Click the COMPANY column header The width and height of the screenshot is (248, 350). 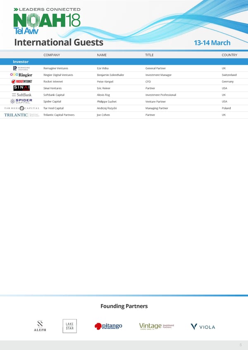52,55
